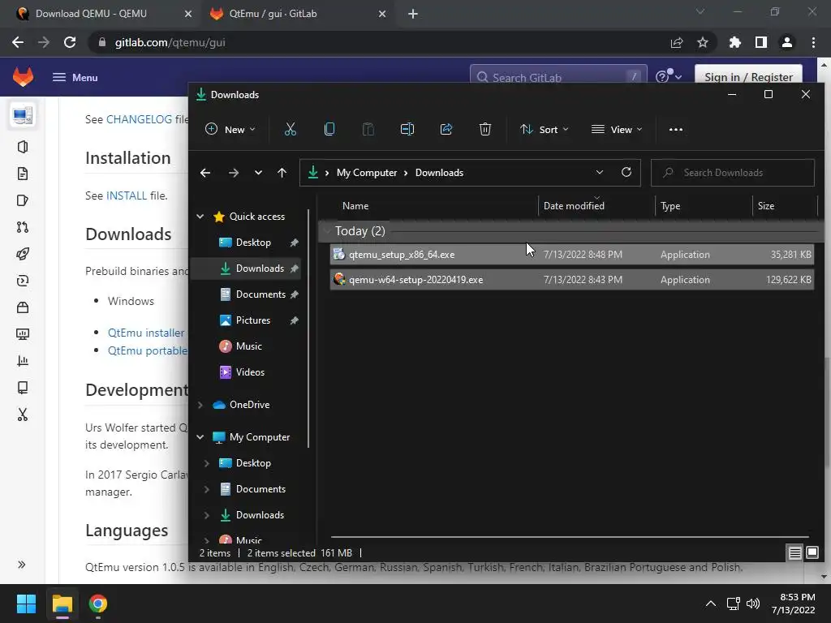This screenshot has width=831, height=623.
Task: Click File Explorer on the taskbar
Action: 62,604
